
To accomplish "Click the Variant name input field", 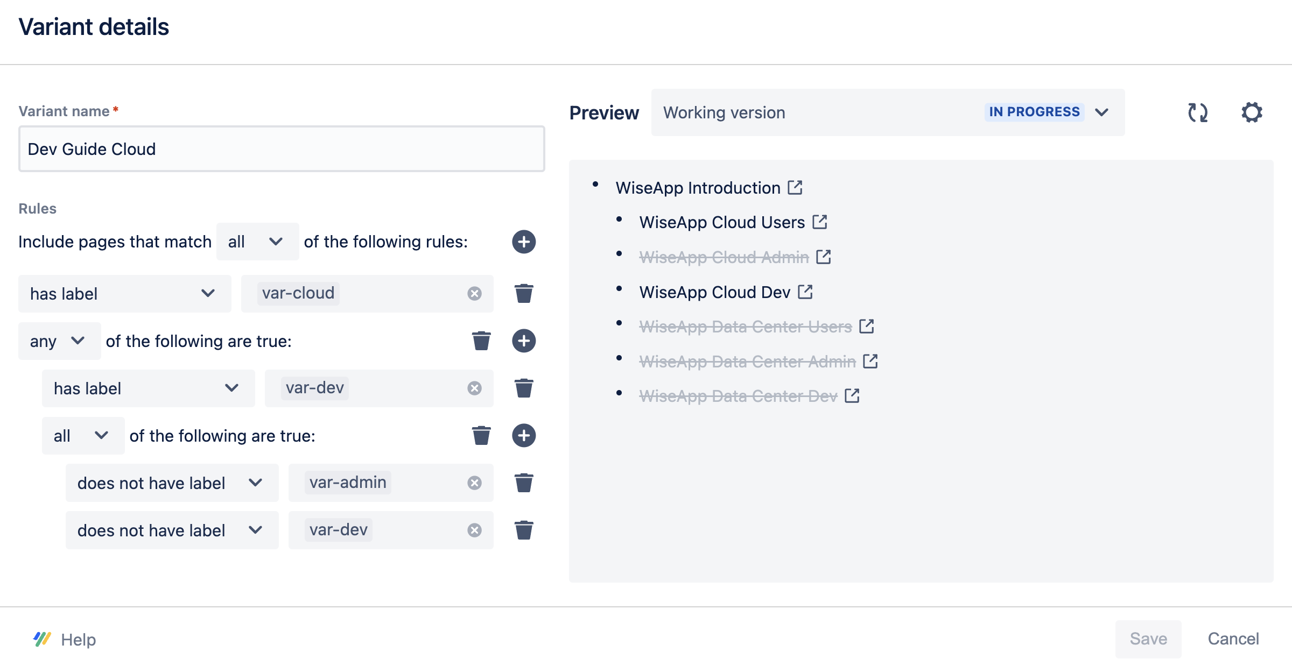I will tap(281, 149).
